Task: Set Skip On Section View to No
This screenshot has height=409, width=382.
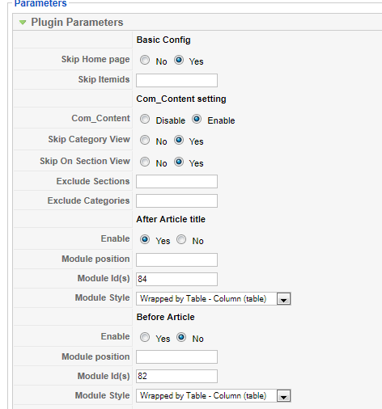Action: click(145, 162)
